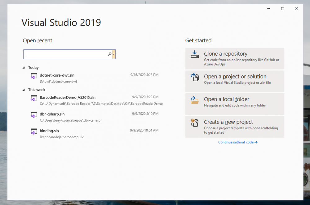The image size is (310, 205).
Task: Click the BarcodeReaderDemo_VS2015.sln solution icon
Action: pos(34,98)
